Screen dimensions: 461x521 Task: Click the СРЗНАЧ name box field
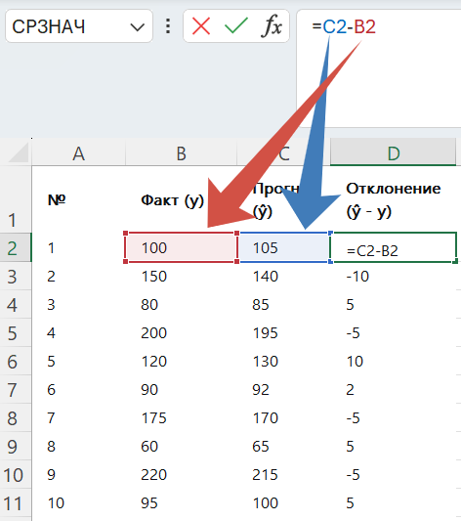point(79,26)
